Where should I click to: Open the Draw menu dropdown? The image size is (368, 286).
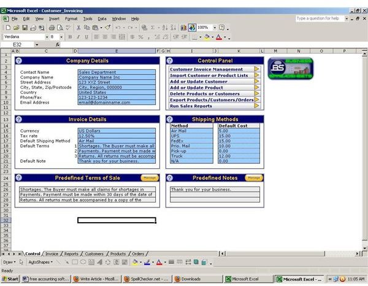point(9,262)
